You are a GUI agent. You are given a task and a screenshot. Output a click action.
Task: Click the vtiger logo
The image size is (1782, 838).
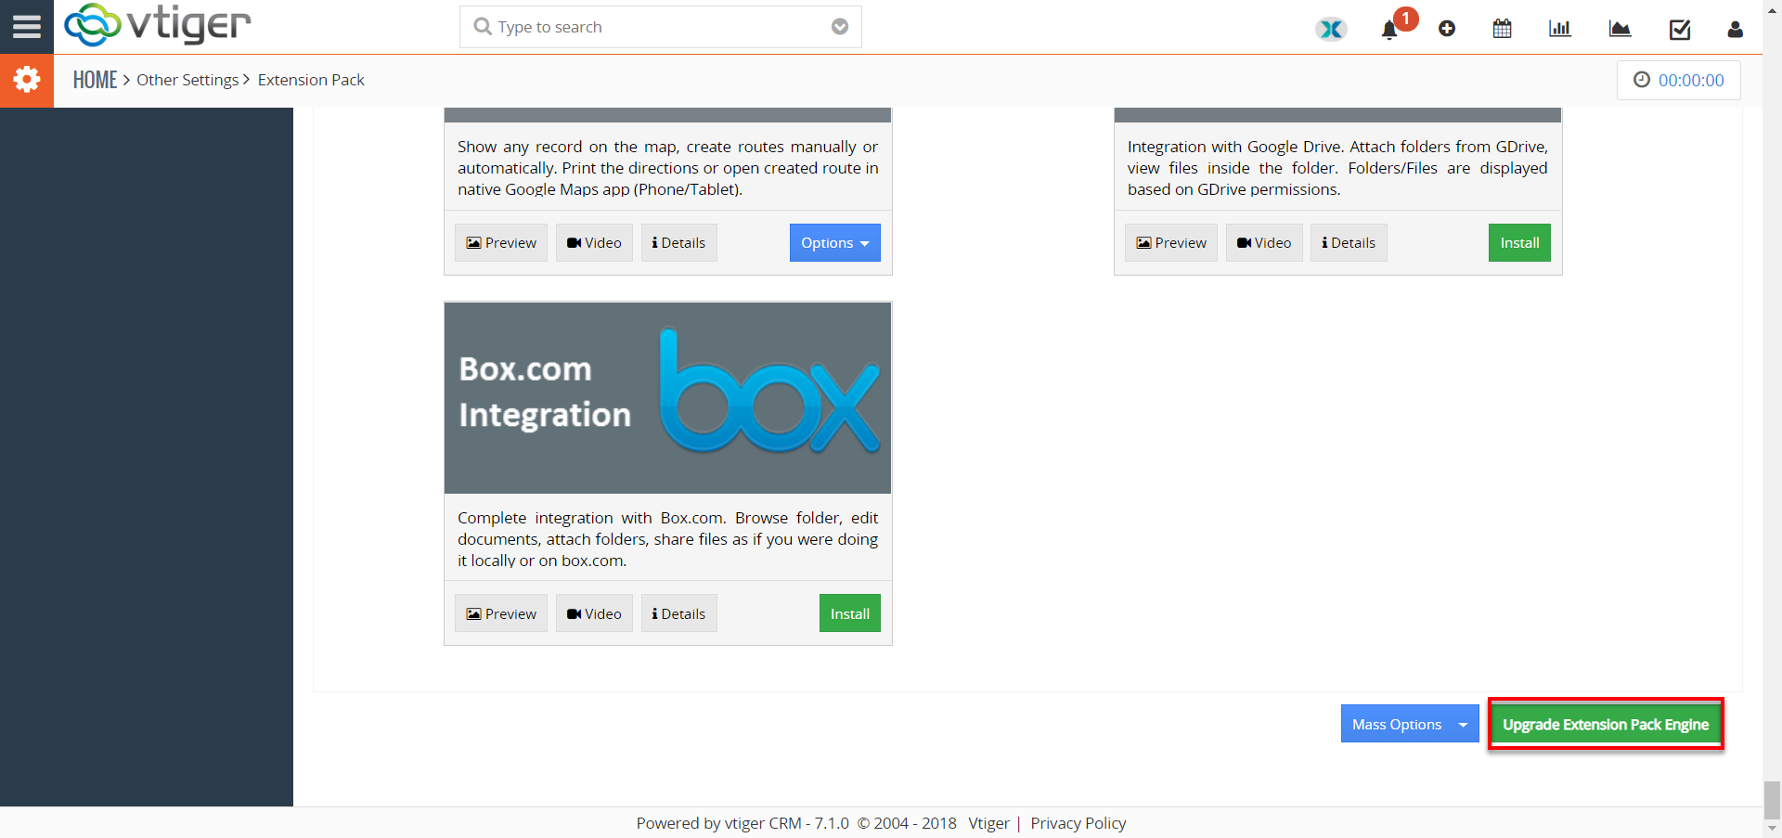pos(158,25)
